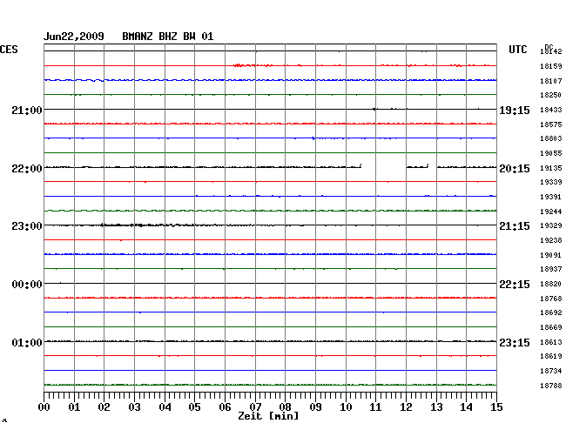Click the DC value 18107
This screenshot has height=430, width=566.
coord(551,81)
